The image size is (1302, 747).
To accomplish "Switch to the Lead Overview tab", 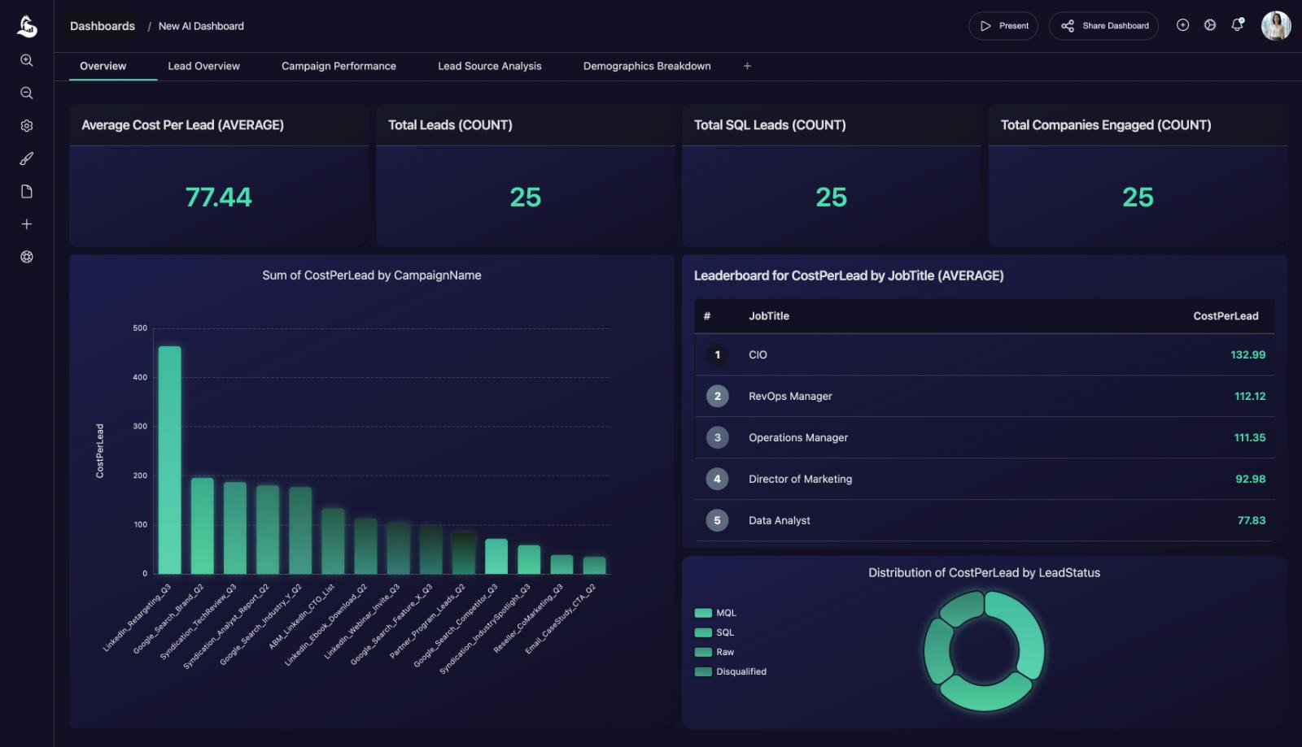I will tap(203, 66).
